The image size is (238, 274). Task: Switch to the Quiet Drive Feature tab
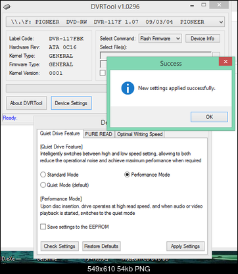(60, 133)
